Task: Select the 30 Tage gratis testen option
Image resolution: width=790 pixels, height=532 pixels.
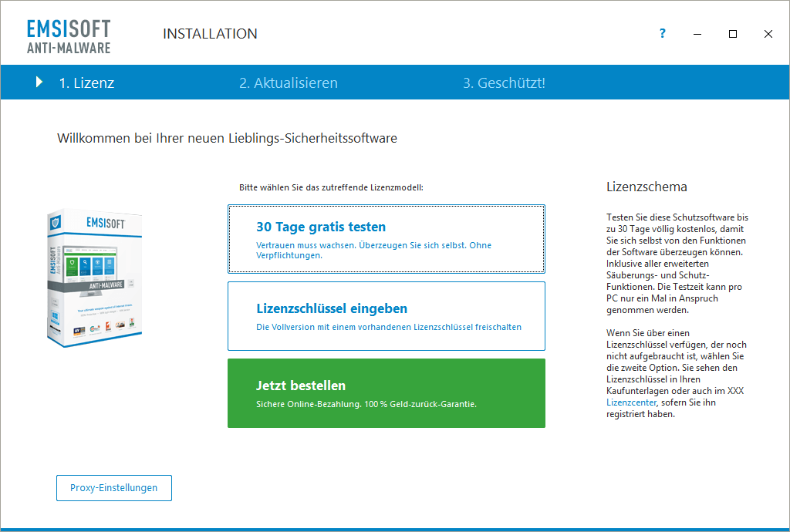Action: (387, 239)
